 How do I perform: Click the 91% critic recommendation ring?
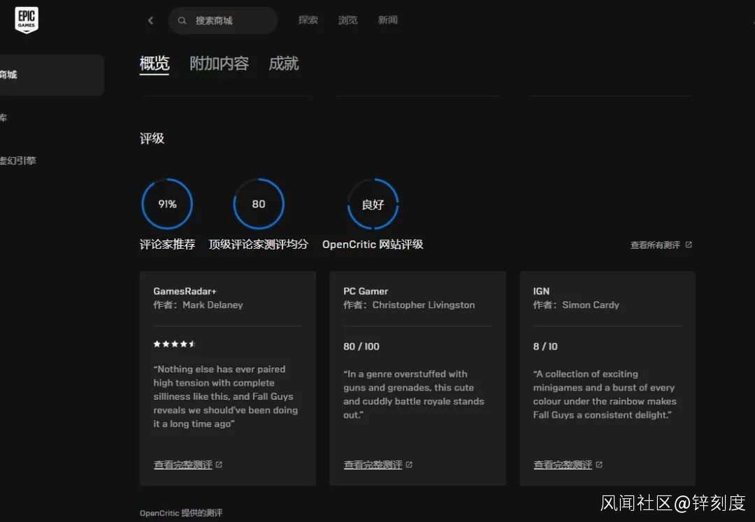[x=167, y=204]
